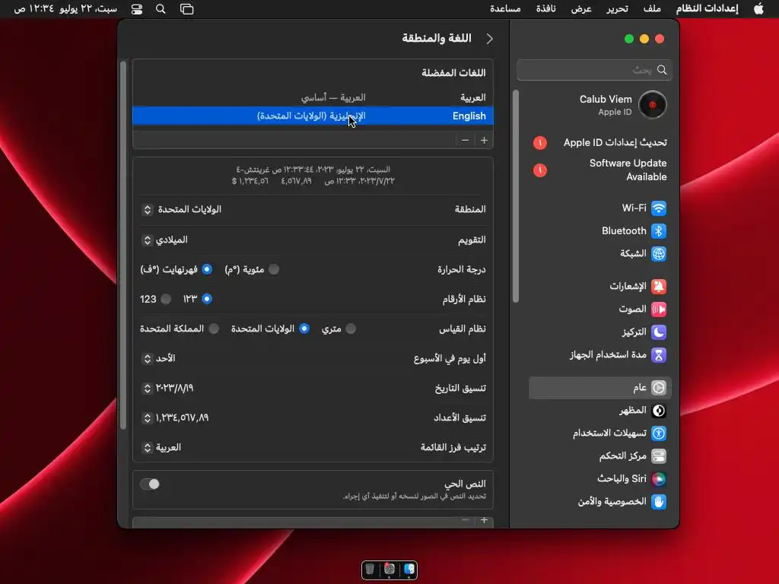Screen dimensions: 779x584
Task: Open Spotlight search in menu bar
Action: (161, 9)
